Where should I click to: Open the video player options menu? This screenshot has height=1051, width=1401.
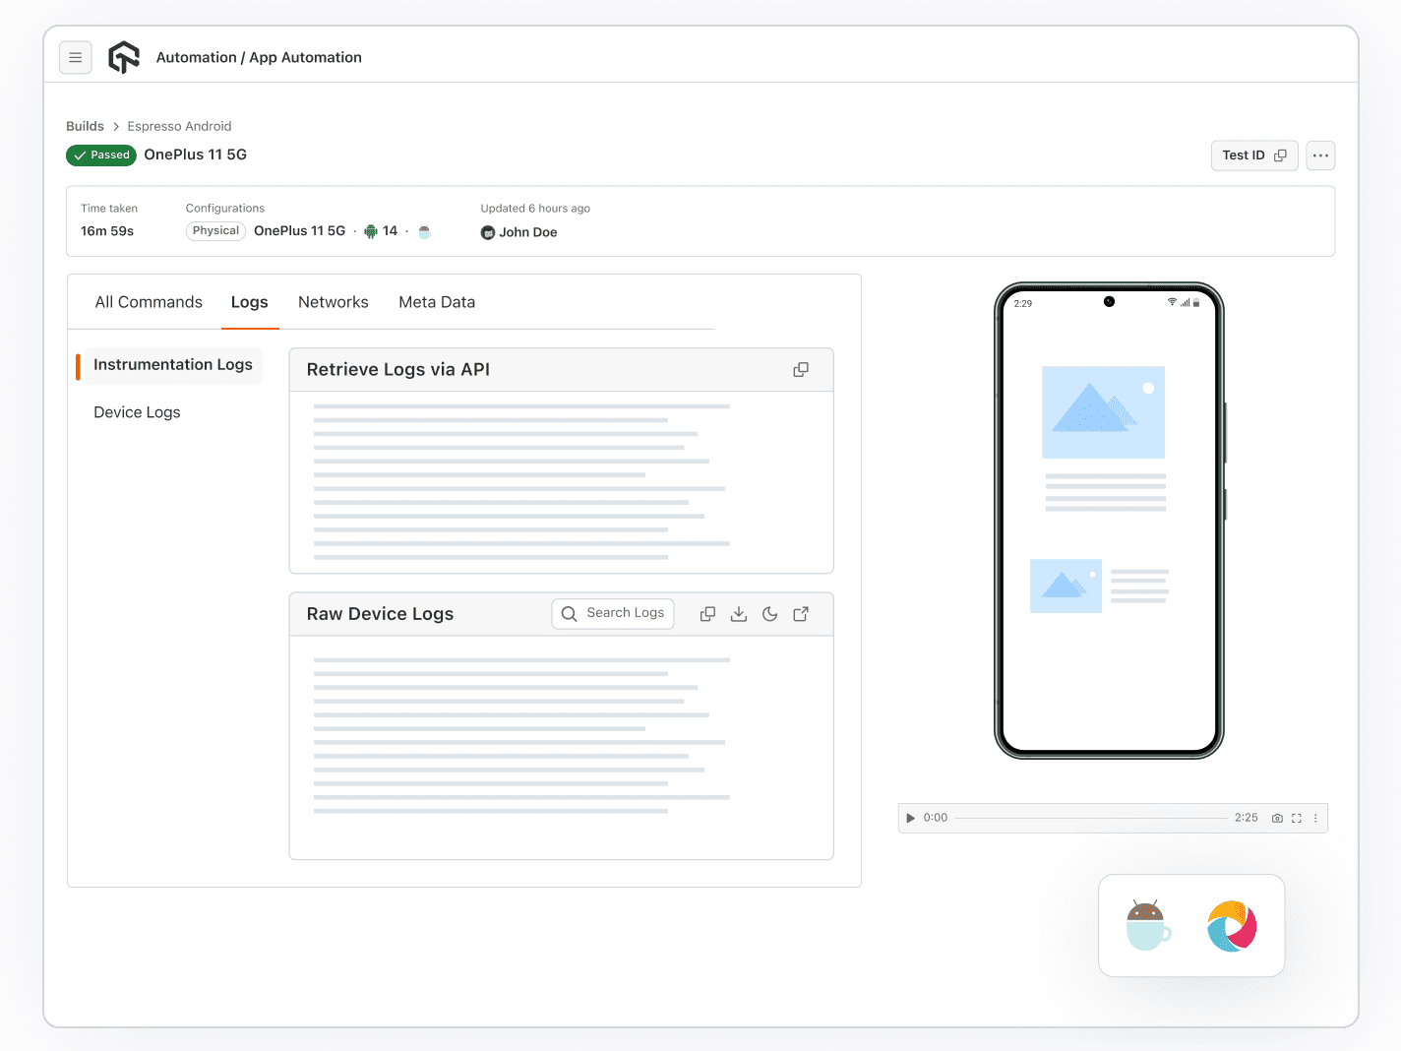1315,818
